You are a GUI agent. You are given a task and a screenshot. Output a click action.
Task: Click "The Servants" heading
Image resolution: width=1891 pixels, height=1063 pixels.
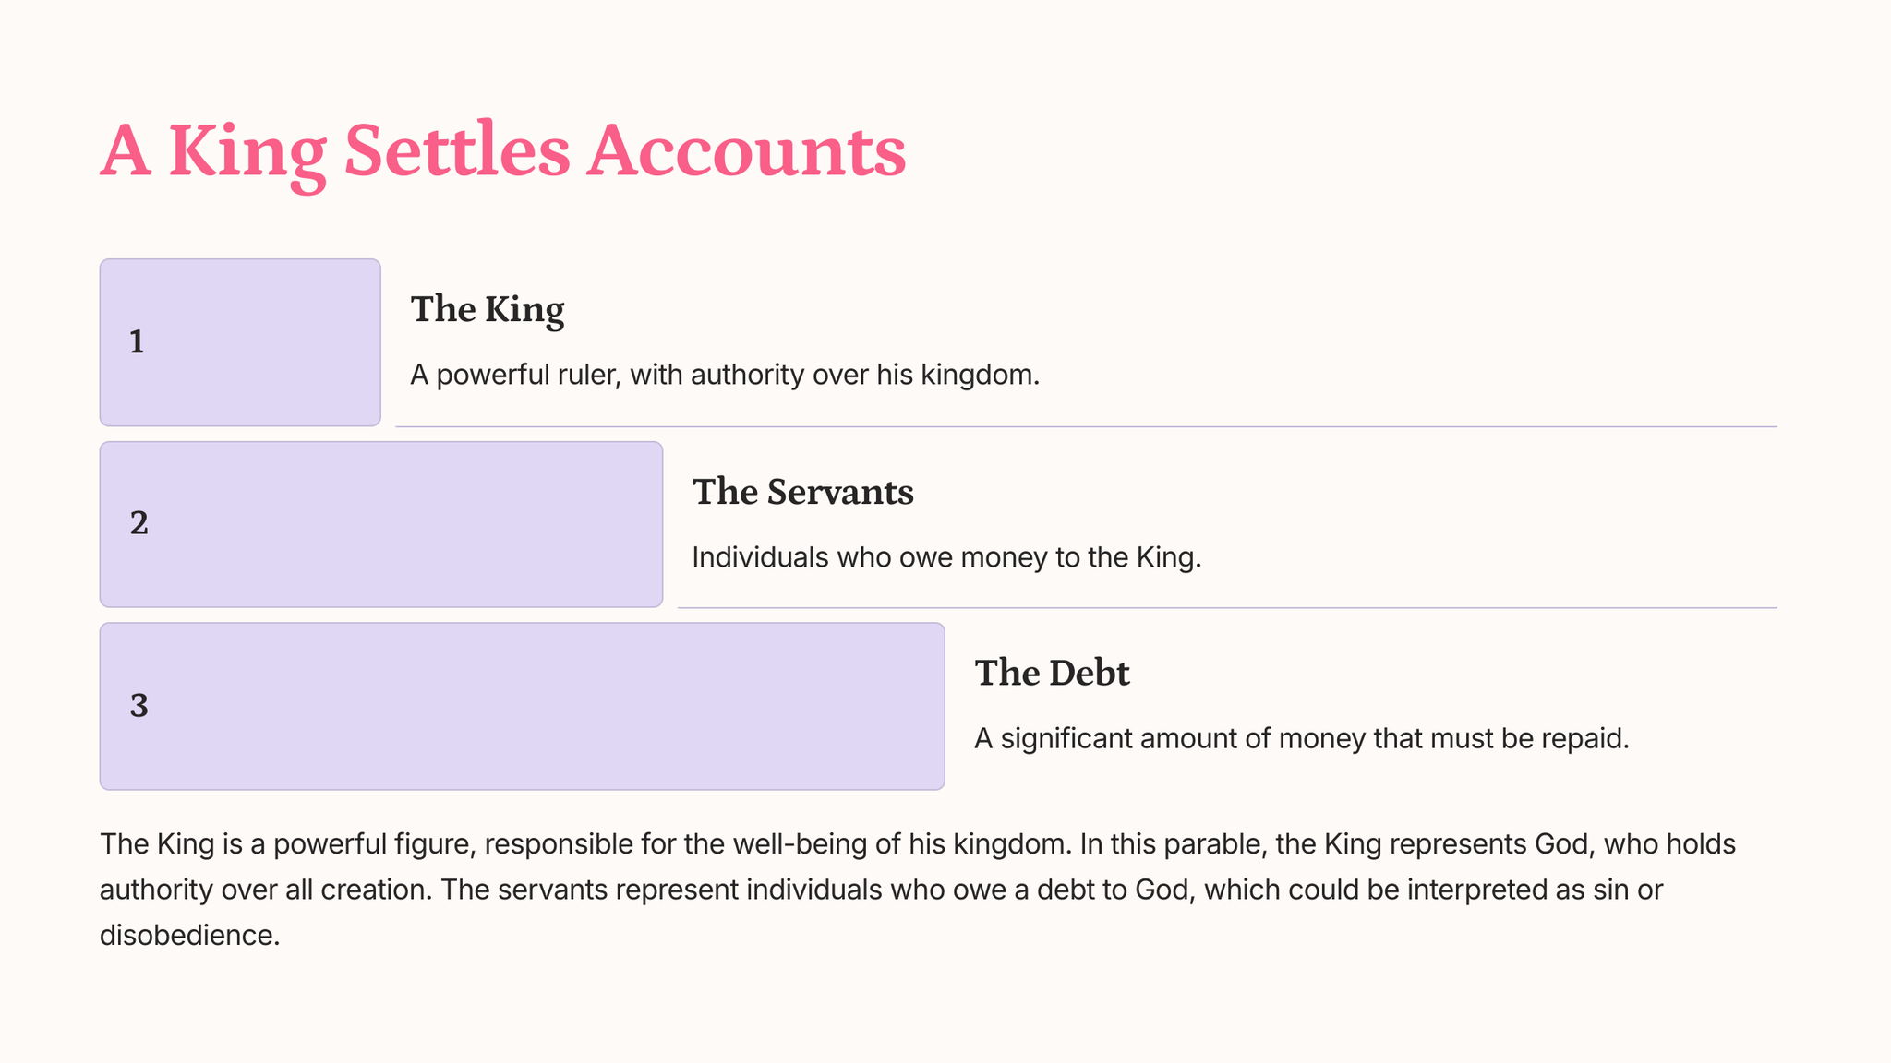802,492
